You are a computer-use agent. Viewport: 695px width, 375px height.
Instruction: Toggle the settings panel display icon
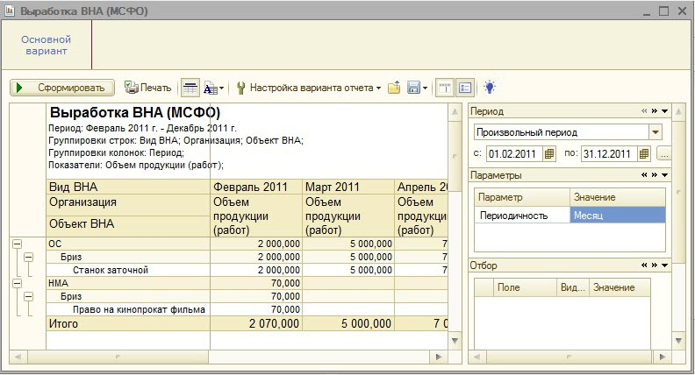pyautogui.click(x=464, y=88)
